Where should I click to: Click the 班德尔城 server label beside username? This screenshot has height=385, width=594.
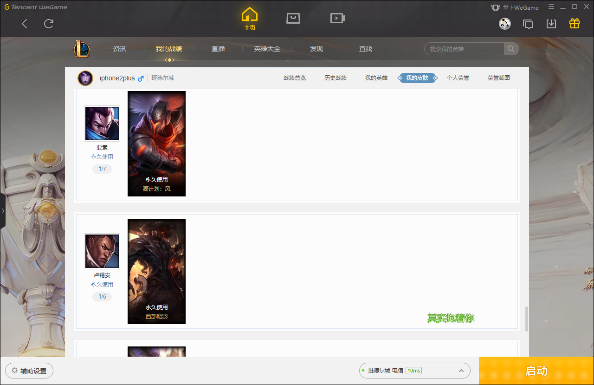point(162,78)
